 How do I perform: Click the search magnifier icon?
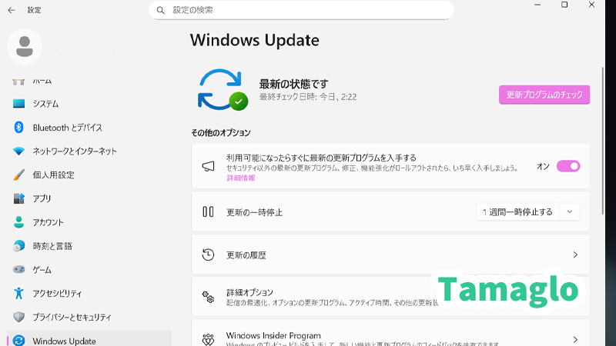coord(160,10)
